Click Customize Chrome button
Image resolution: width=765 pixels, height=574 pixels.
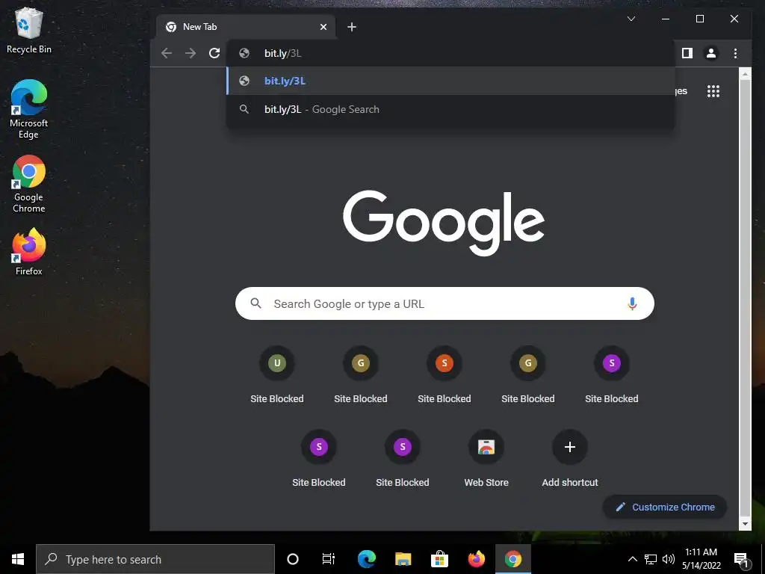pos(665,507)
